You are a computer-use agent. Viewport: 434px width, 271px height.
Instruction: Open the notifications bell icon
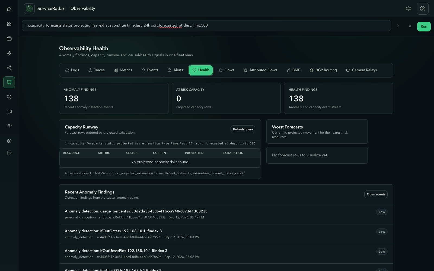click(409, 9)
